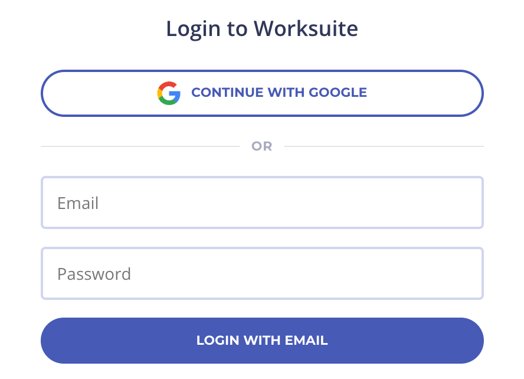Click the Login to Worksuite heading
Viewport: 524px width, 379px height.
click(x=262, y=28)
